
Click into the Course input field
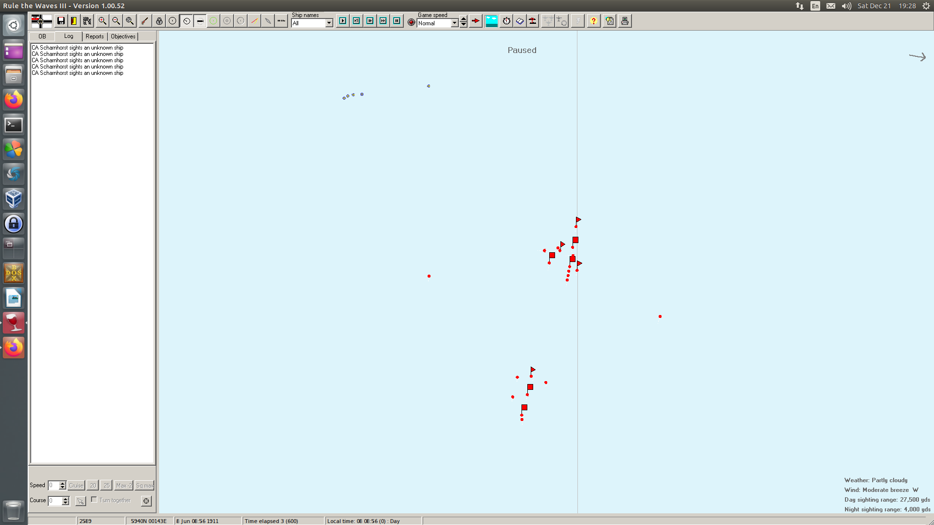pyautogui.click(x=55, y=501)
